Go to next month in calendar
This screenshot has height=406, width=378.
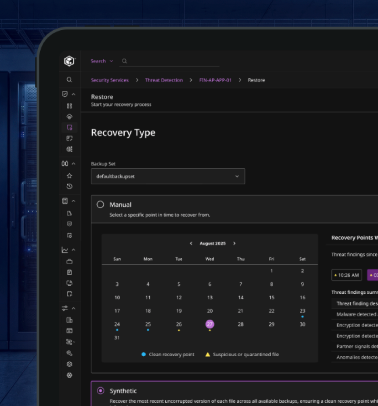234,244
